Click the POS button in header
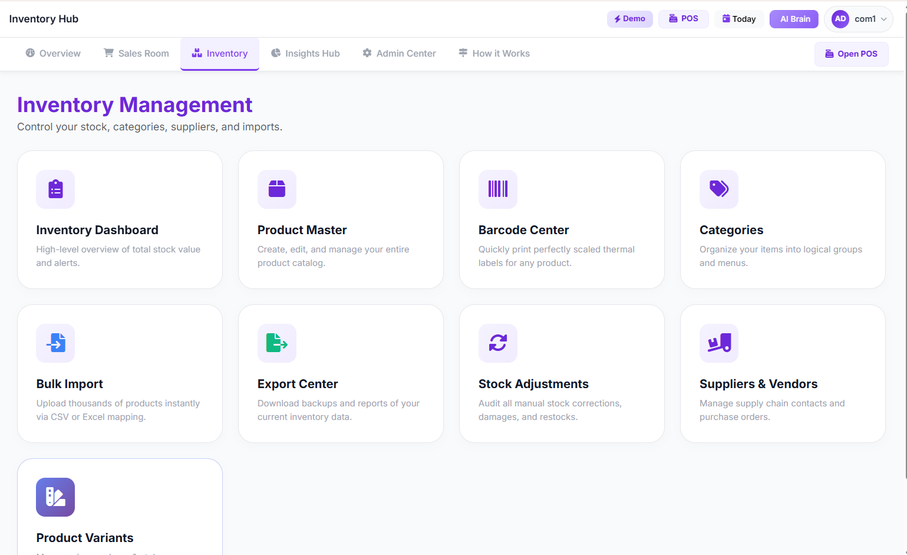Image resolution: width=907 pixels, height=555 pixels. click(683, 19)
